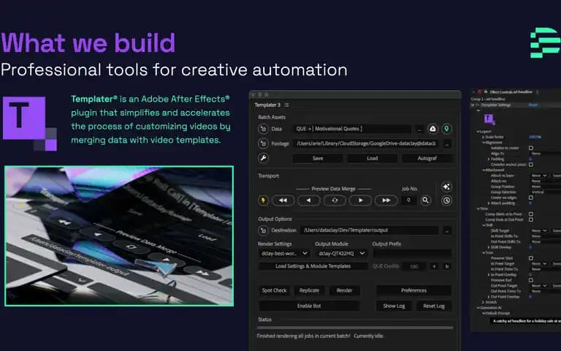Click the Google Drive cloud icon
Screen dimensions: 561x351
(x=432, y=129)
